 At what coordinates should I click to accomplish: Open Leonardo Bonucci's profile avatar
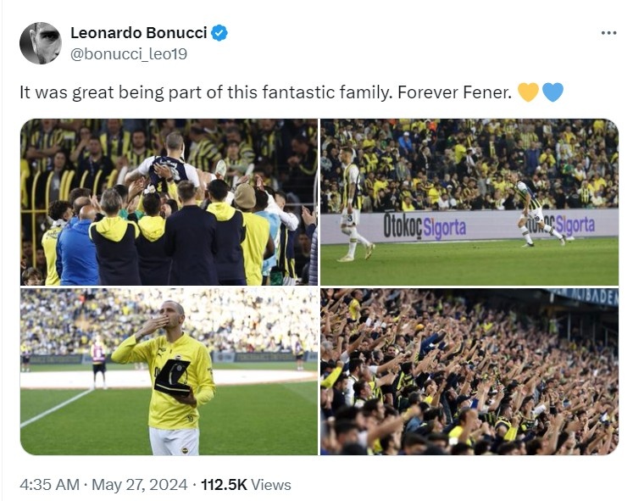point(40,43)
